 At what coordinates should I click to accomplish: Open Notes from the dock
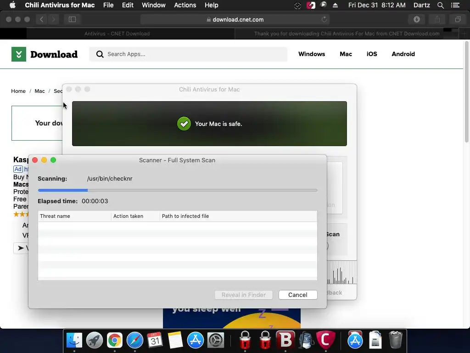pos(175,340)
